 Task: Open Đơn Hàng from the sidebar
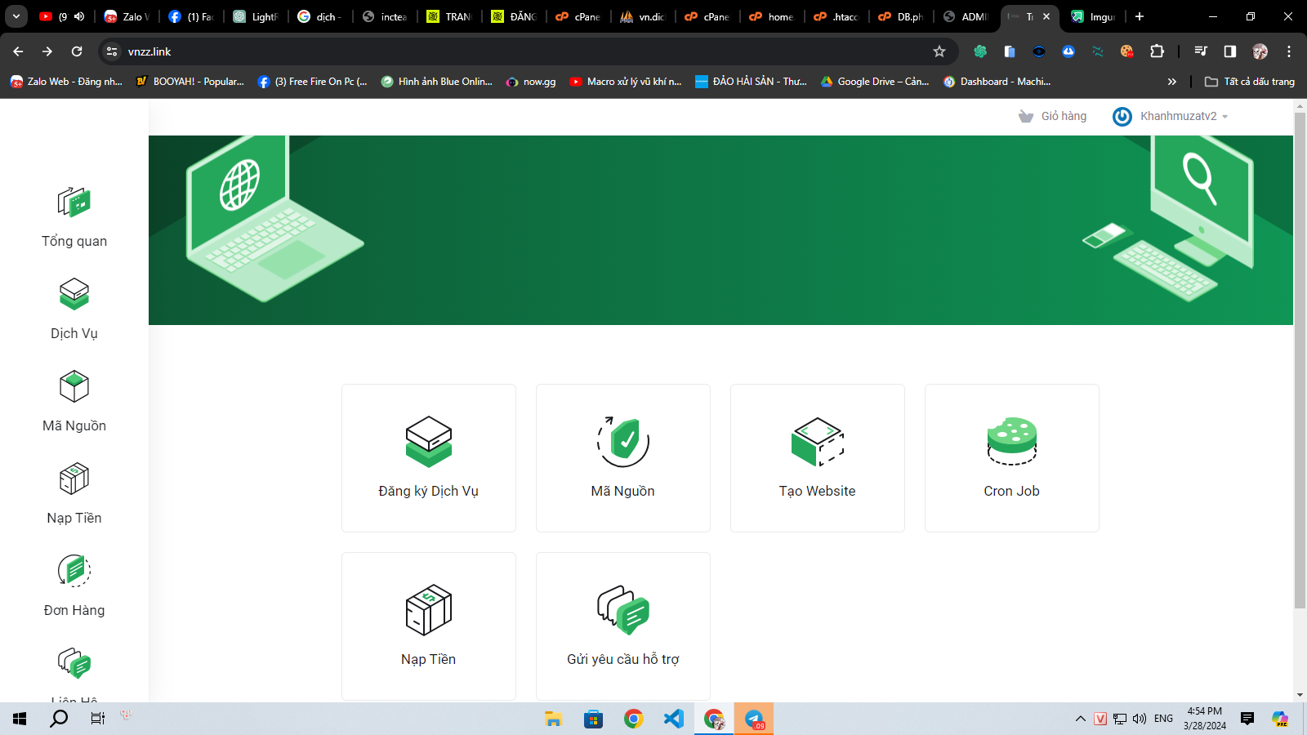[74, 585]
